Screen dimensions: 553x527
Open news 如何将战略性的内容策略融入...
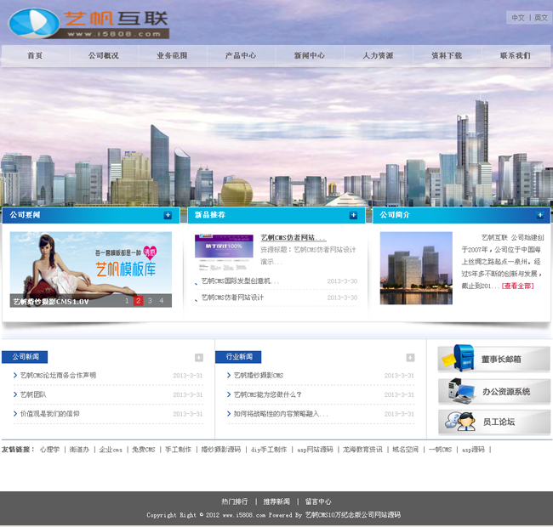281,414
